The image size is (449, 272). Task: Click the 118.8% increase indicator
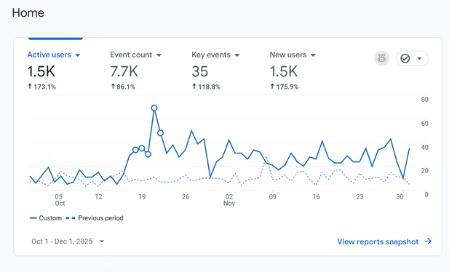click(206, 87)
